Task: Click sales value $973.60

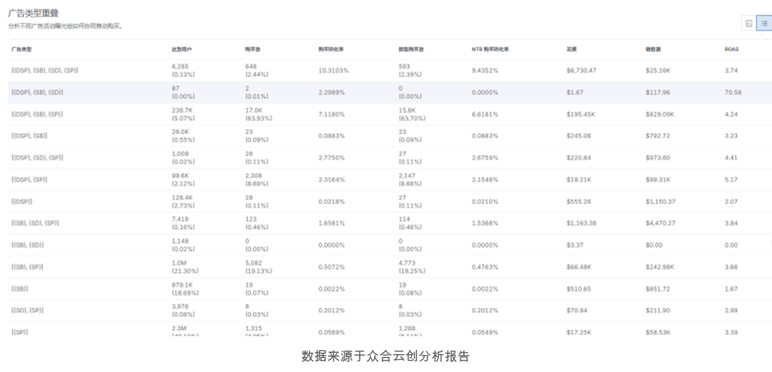Action: pyautogui.click(x=658, y=157)
